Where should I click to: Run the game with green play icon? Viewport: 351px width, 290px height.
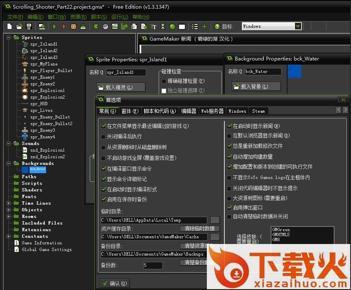point(54,27)
